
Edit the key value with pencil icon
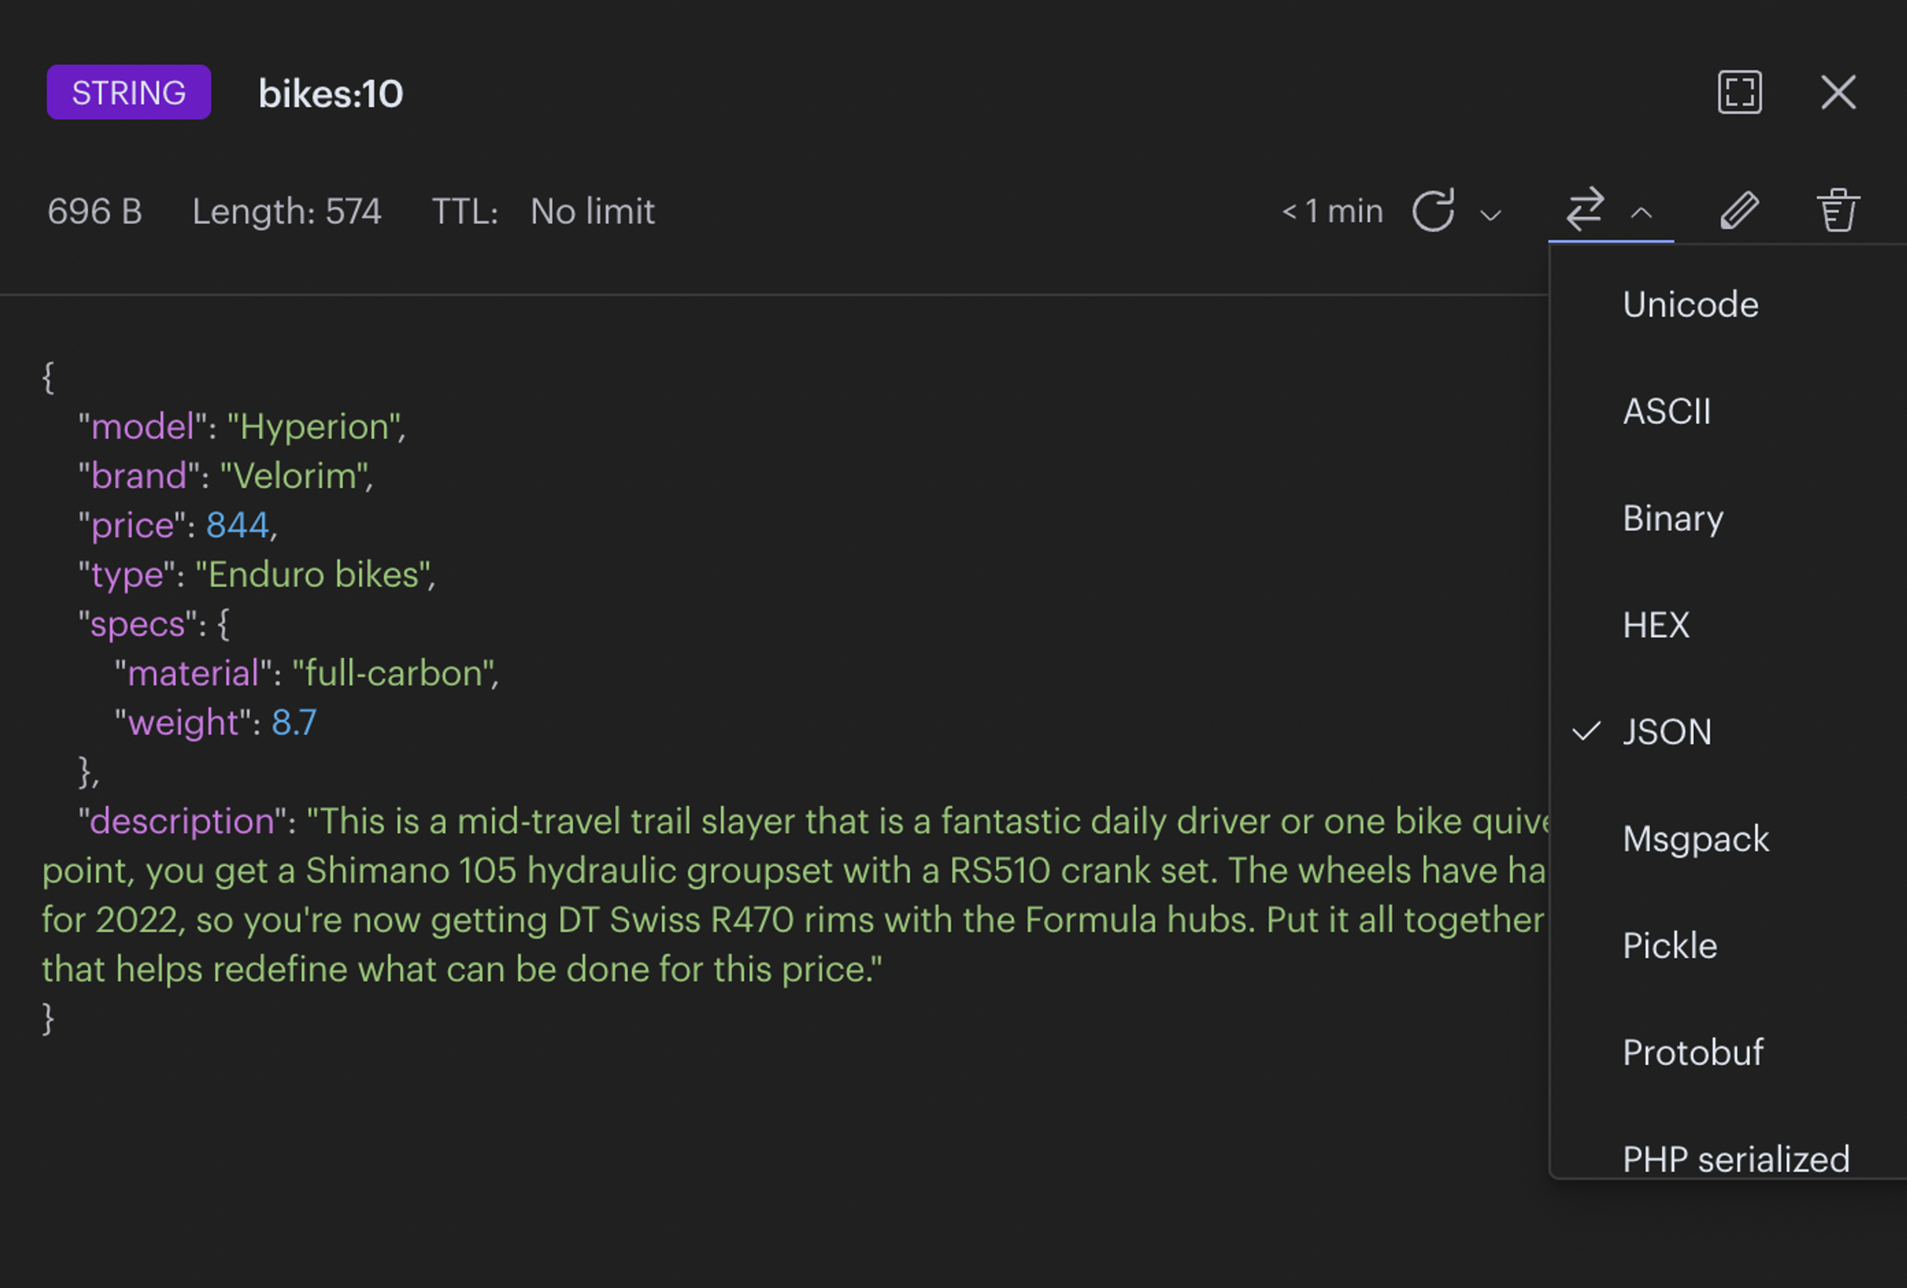[x=1739, y=210]
